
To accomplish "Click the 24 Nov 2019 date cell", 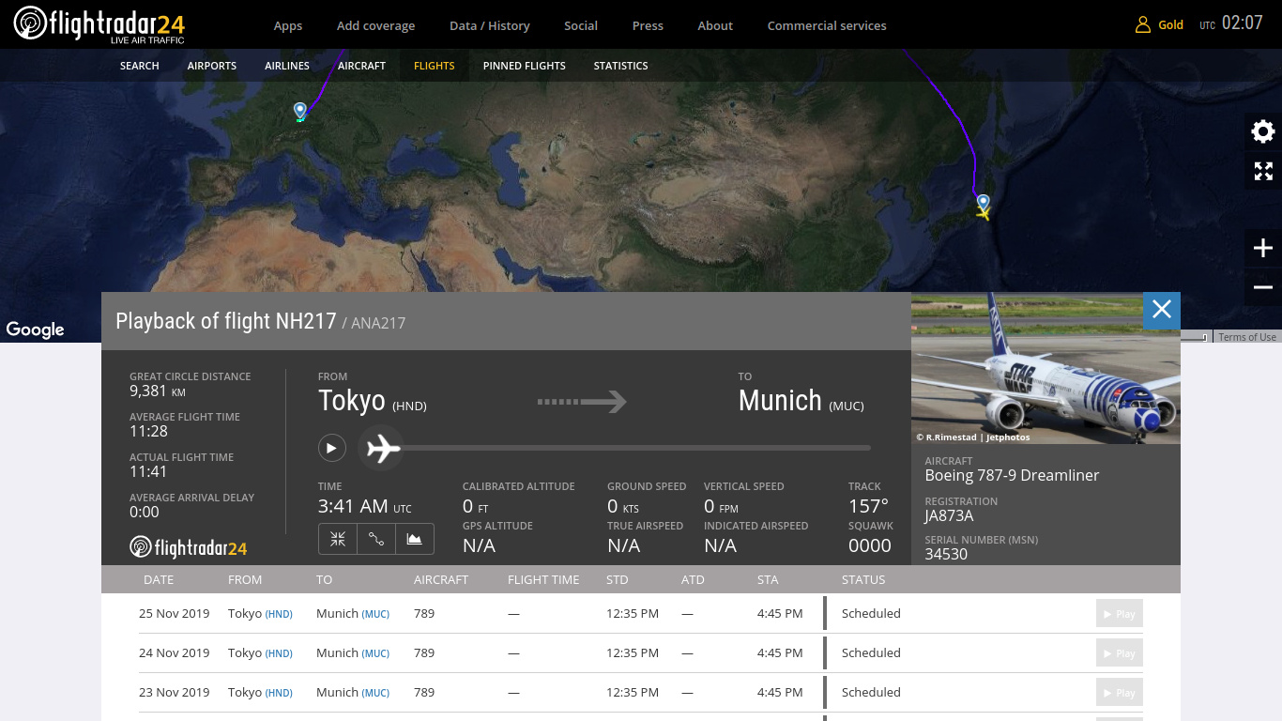I will [175, 653].
